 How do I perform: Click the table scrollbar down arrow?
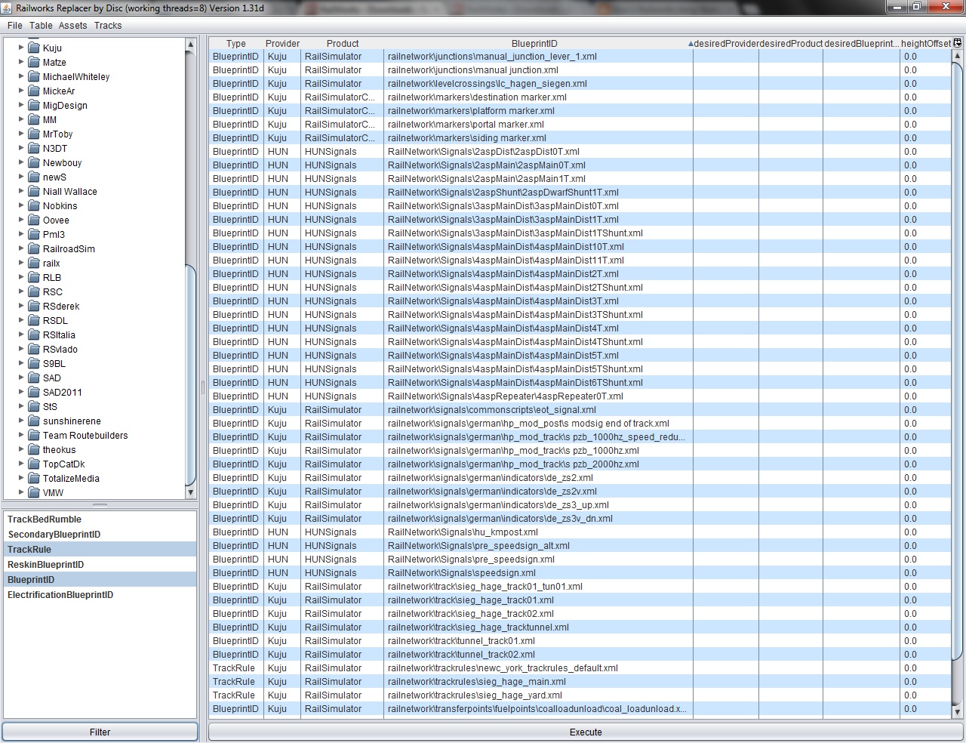point(958,711)
